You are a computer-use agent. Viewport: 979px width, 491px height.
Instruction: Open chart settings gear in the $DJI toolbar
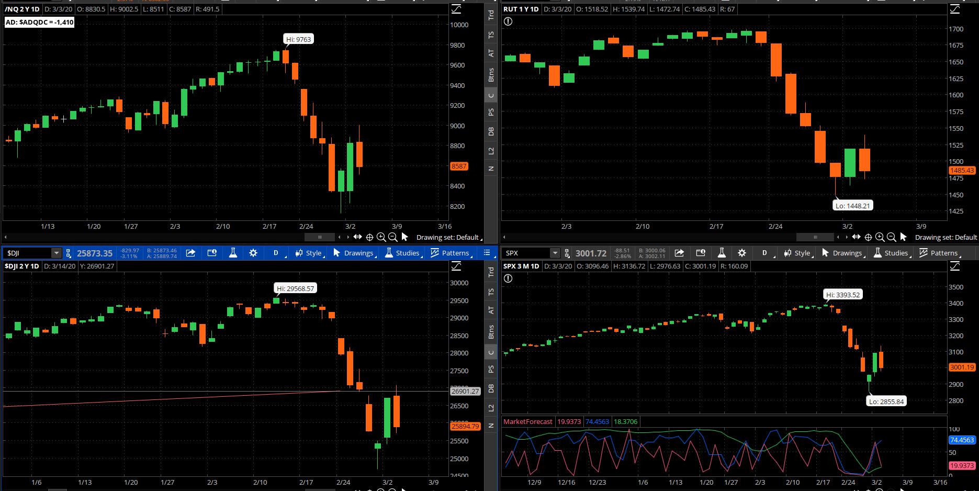[x=253, y=253]
